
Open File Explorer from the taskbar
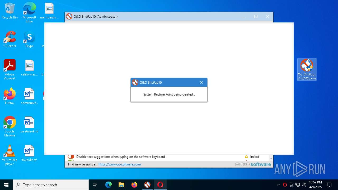[x=121, y=185]
